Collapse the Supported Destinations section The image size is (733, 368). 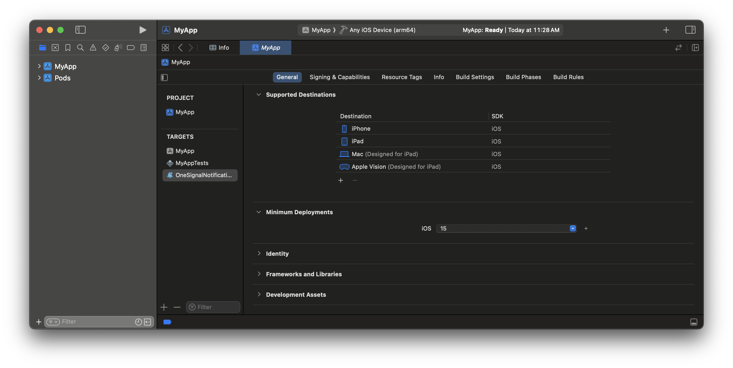(x=259, y=95)
